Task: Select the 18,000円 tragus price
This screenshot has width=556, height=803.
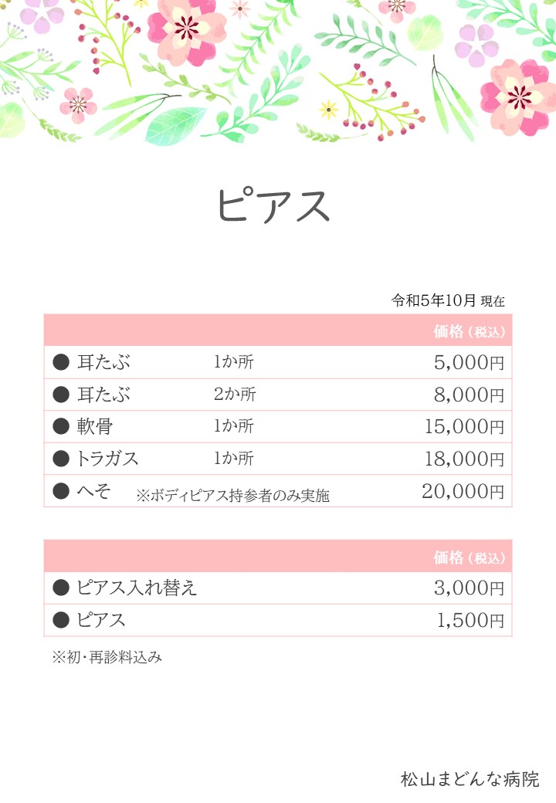Action: click(464, 459)
